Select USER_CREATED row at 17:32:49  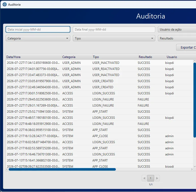click(99, 87)
